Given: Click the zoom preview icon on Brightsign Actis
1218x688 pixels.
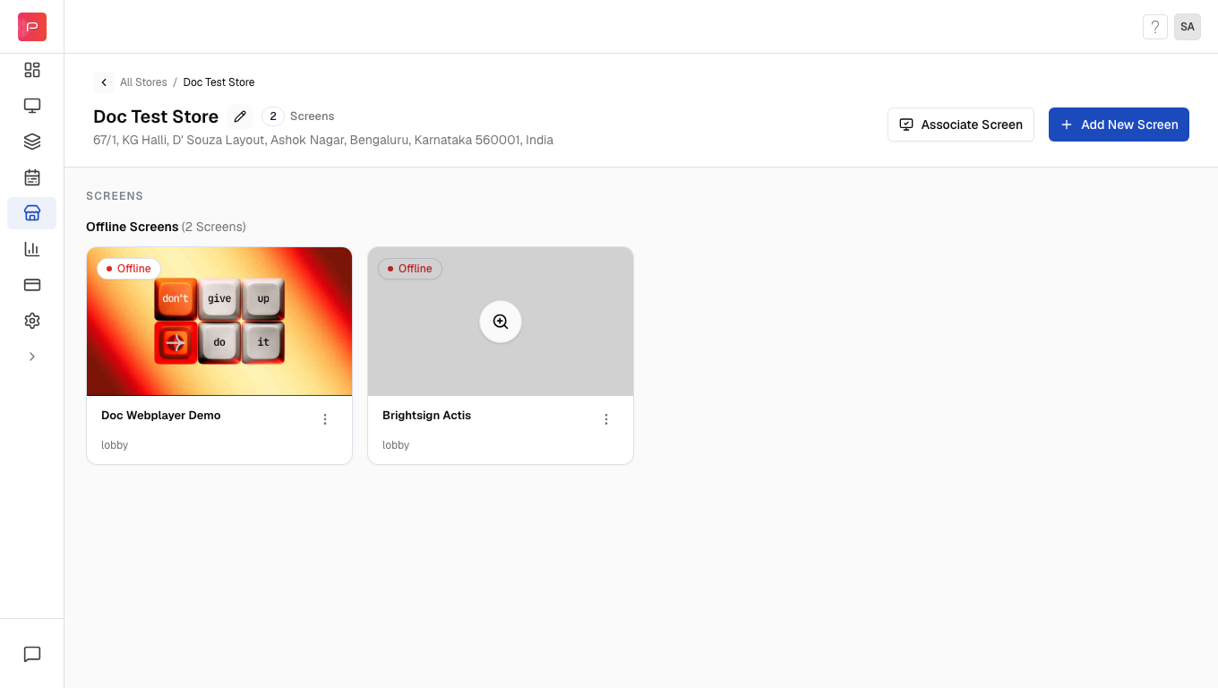Looking at the screenshot, I should click(x=501, y=322).
